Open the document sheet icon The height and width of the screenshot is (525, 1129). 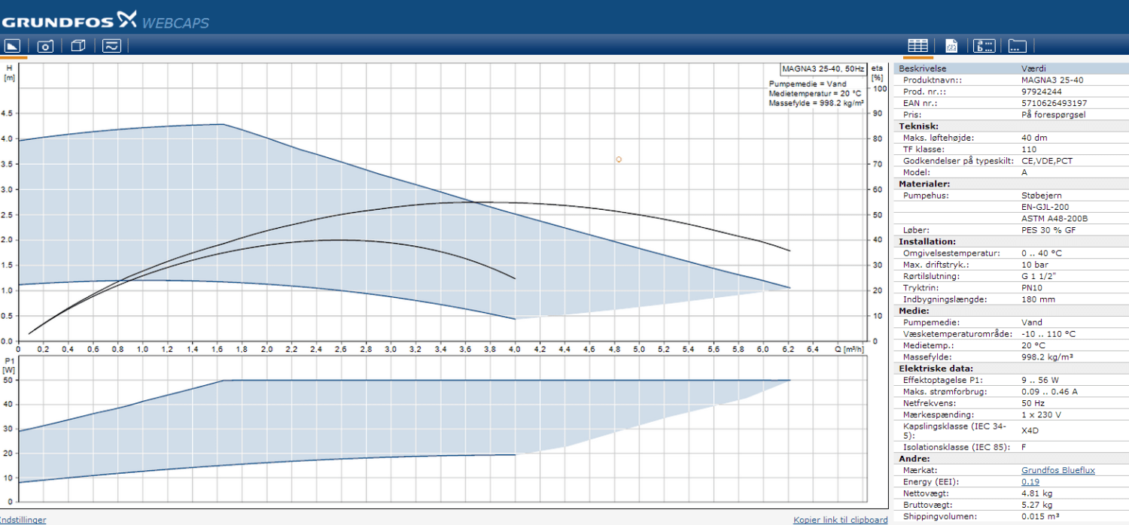tap(951, 46)
